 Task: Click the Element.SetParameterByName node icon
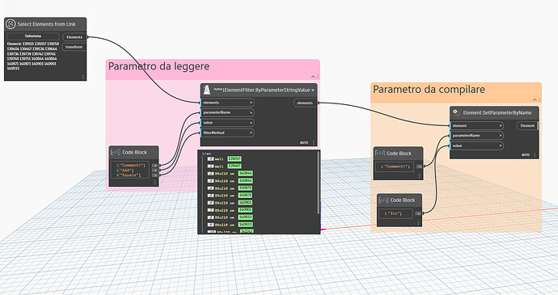456,113
